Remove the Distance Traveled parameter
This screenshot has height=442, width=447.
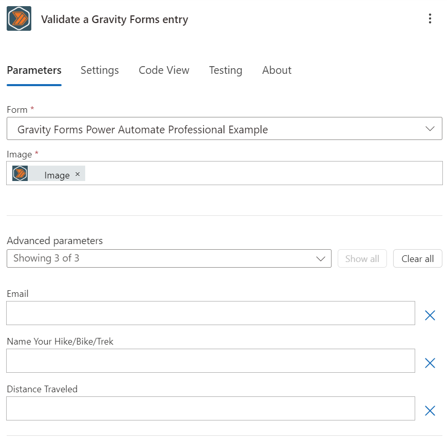(x=430, y=411)
